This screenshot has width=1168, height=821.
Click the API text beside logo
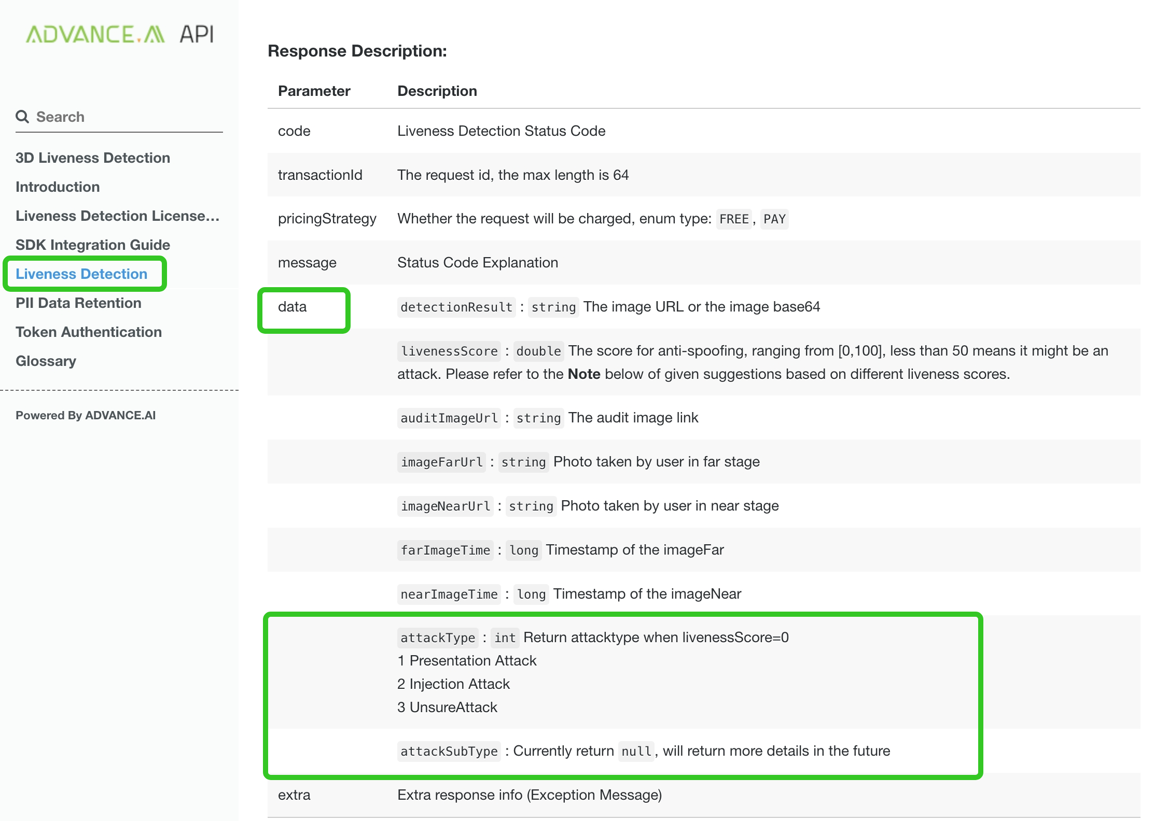pos(197,35)
